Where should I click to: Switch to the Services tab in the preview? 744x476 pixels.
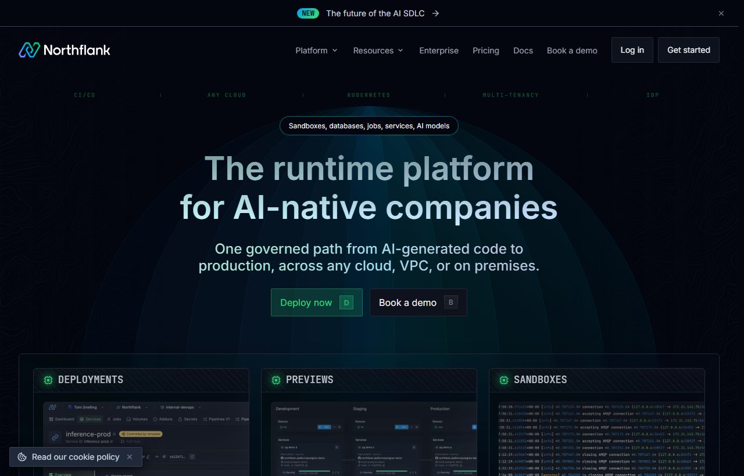[90, 419]
